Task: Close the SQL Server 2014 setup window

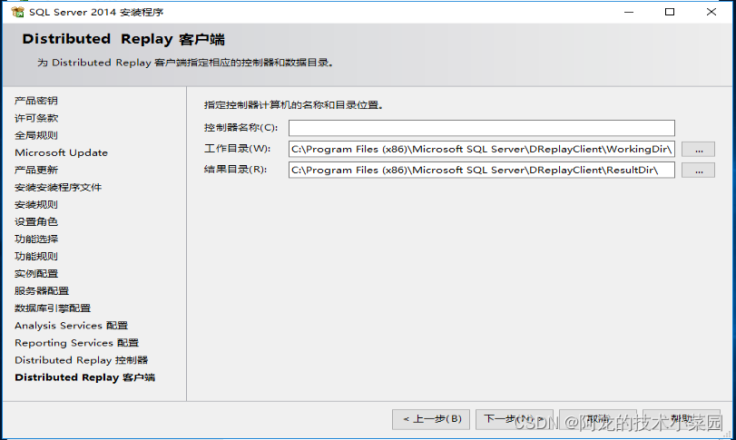Action: (x=711, y=12)
